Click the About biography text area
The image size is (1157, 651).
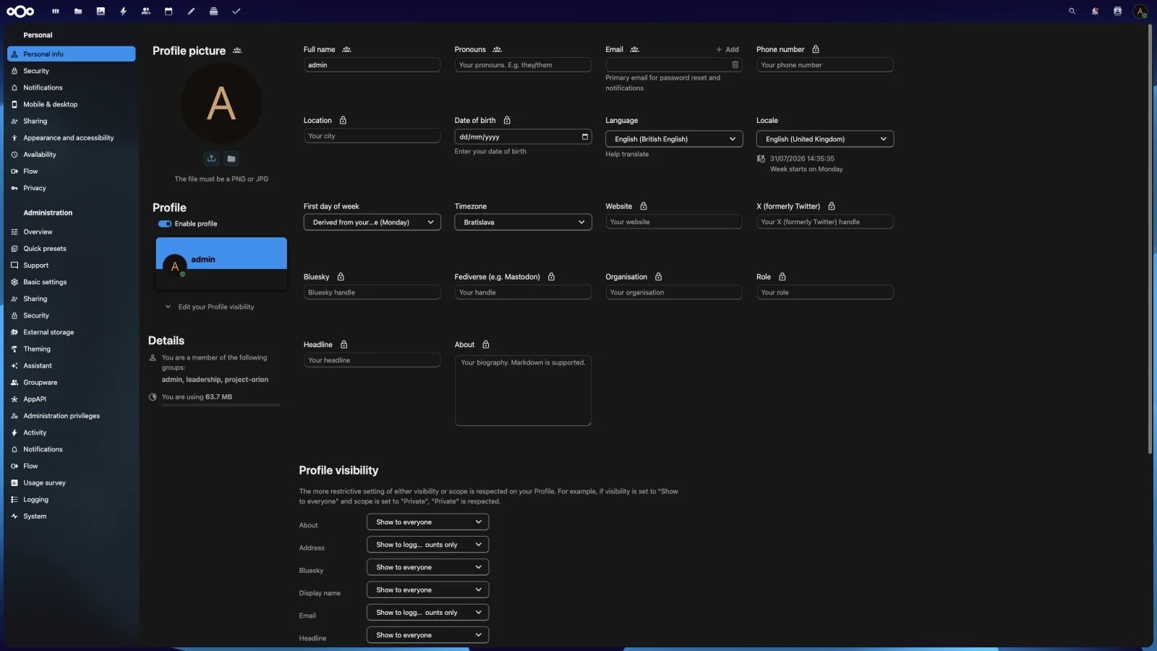point(523,391)
